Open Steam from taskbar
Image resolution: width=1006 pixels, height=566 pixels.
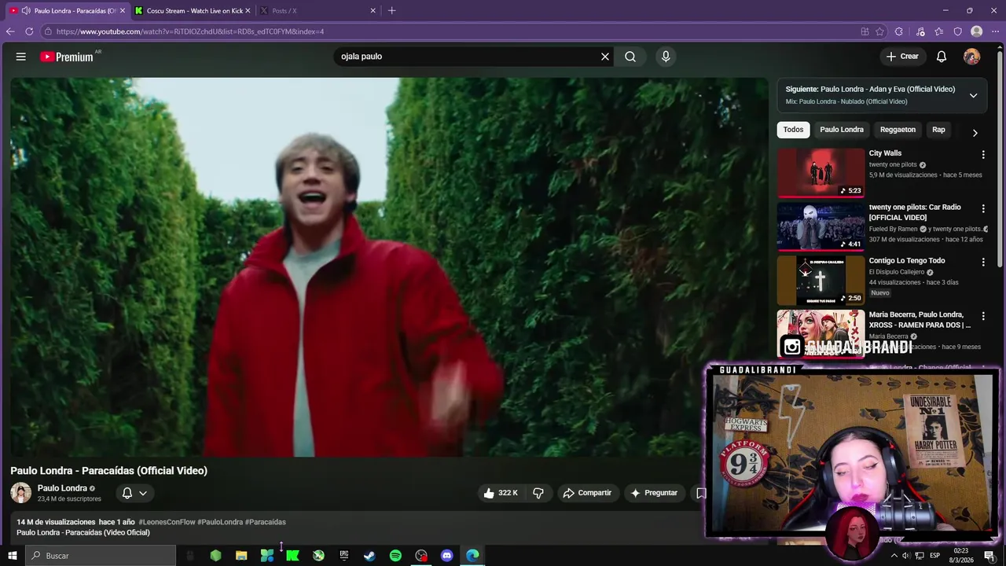coord(369,556)
